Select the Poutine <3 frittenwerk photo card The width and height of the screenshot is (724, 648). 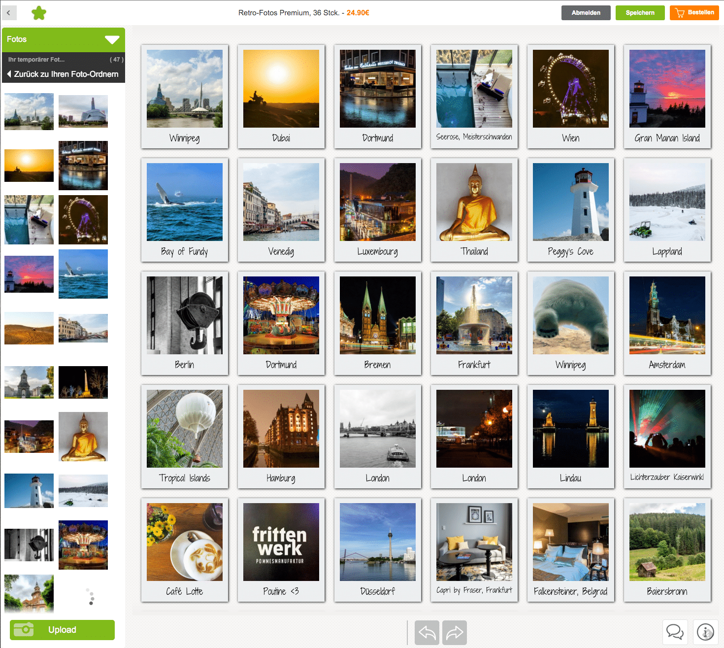click(281, 550)
